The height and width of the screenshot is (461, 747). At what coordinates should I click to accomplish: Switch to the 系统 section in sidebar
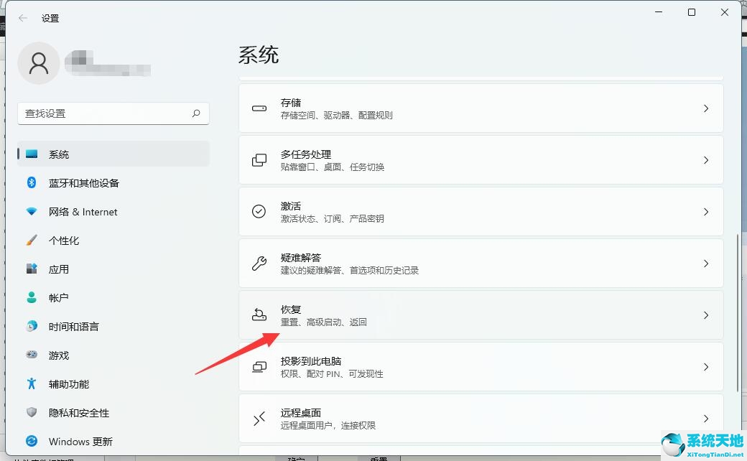[57, 154]
